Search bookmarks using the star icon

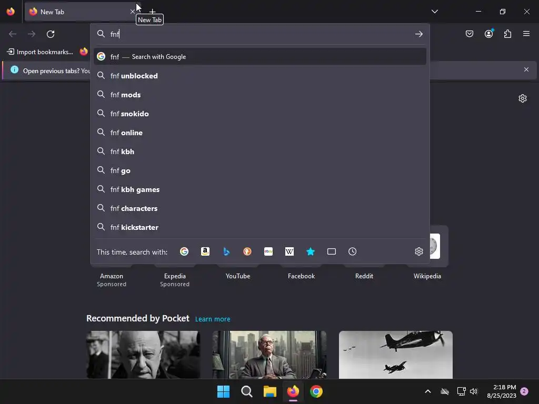click(311, 251)
